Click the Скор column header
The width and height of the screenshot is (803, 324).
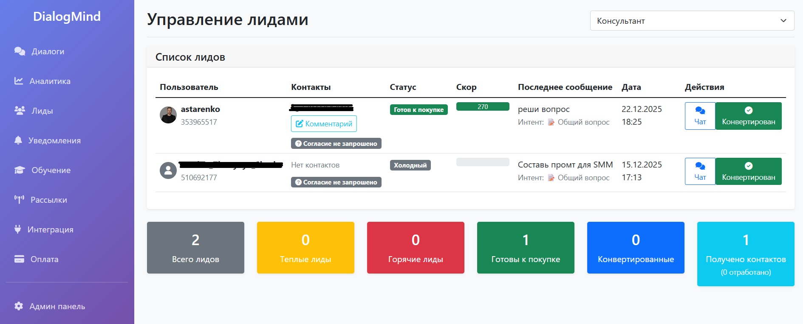[x=466, y=87]
